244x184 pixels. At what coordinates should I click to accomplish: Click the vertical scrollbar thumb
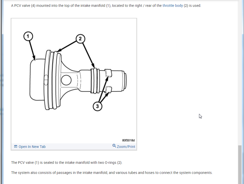(x=240, y=165)
